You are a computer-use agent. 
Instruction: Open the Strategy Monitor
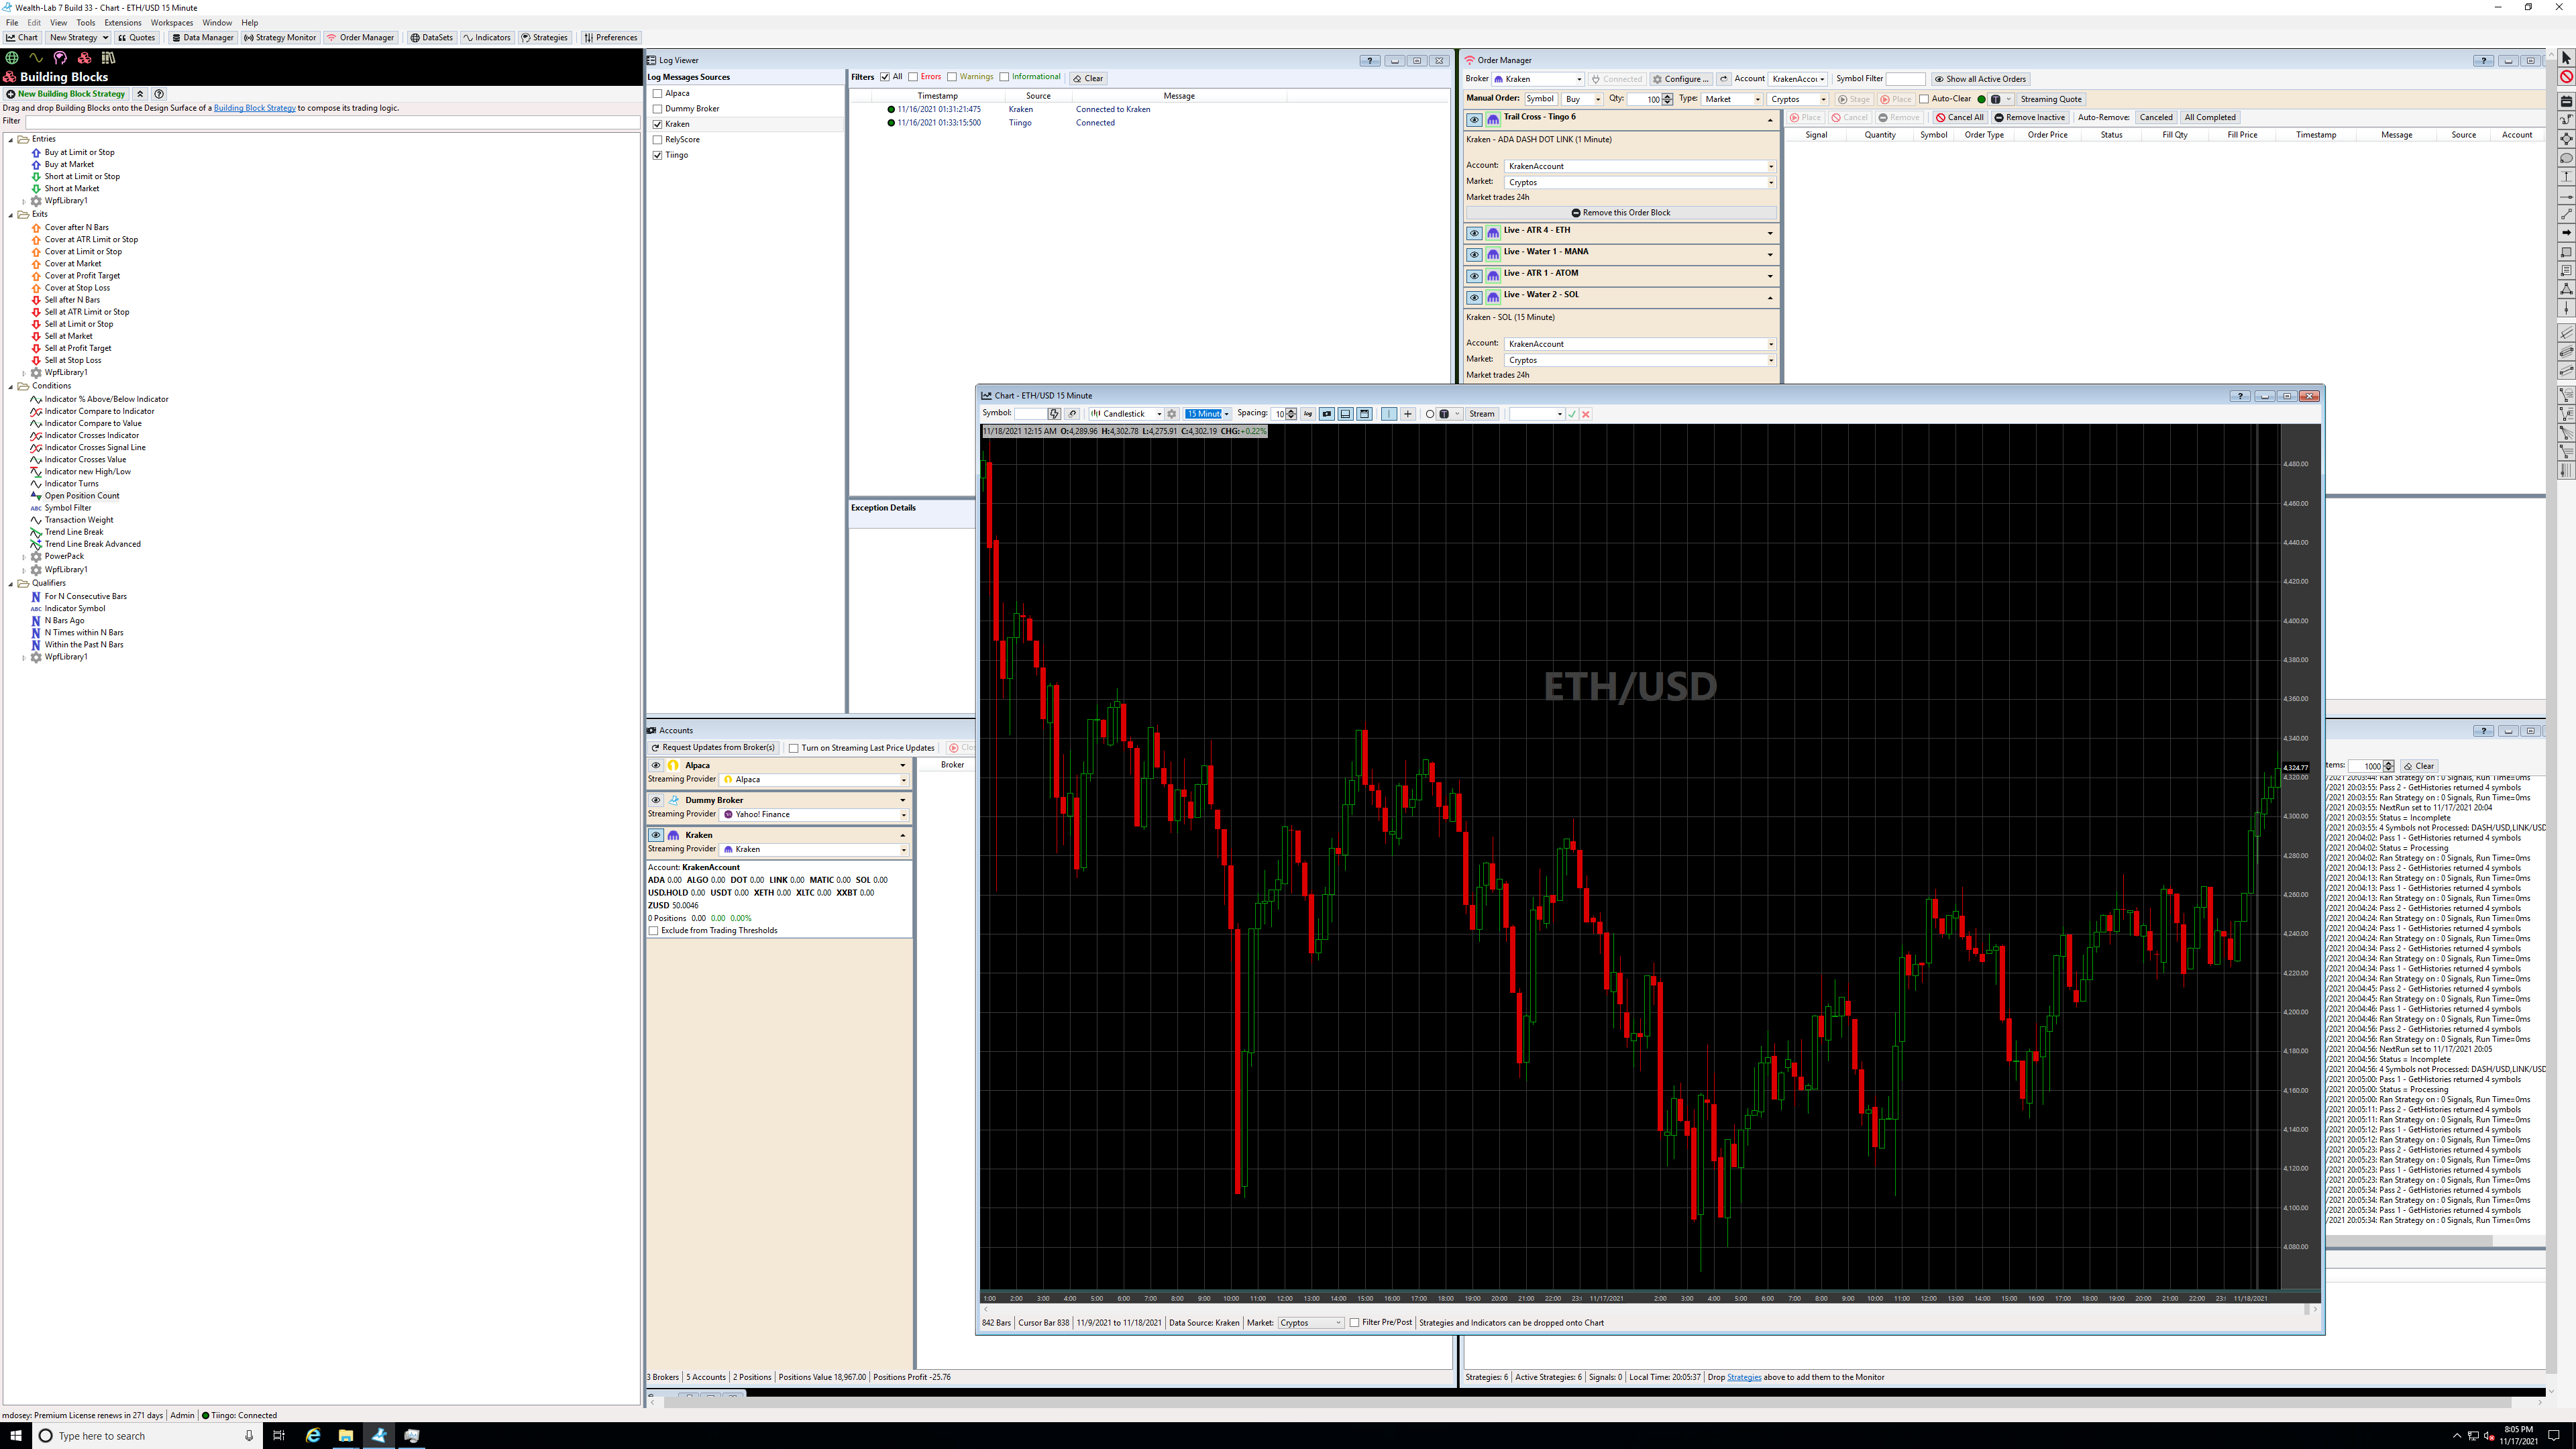[280, 37]
